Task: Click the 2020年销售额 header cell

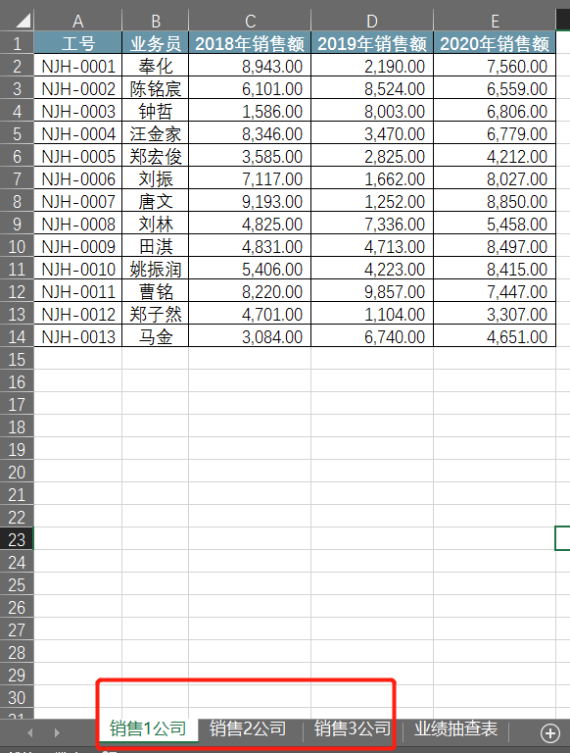Action: click(x=495, y=44)
